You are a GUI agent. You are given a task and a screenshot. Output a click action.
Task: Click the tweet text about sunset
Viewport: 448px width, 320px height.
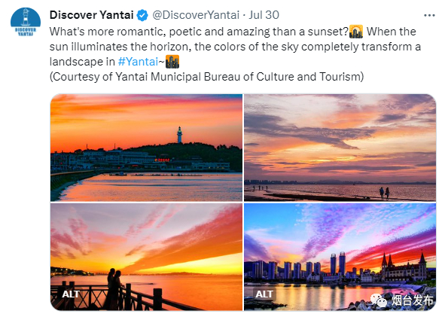click(235, 47)
